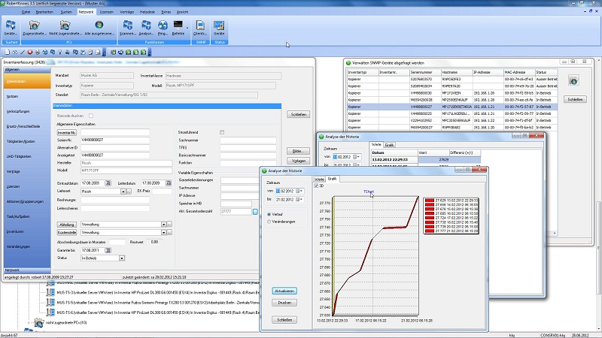602x338 pixels.
Task: Click the SNMP Clients icon
Action: click(199, 26)
